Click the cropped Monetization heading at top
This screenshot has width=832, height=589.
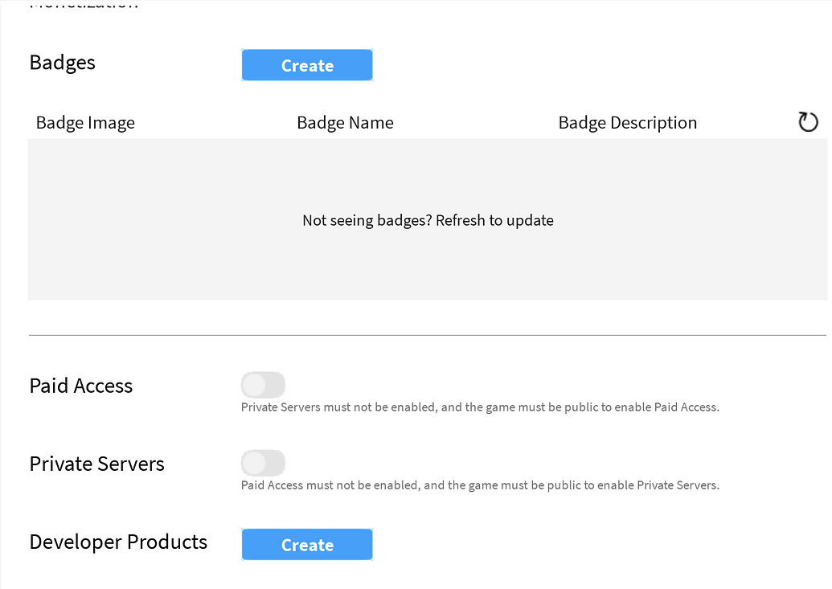pos(84,5)
